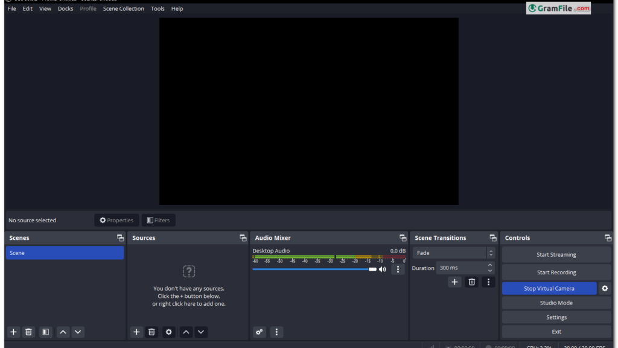
Task: Click Start Recording
Action: pyautogui.click(x=556, y=272)
